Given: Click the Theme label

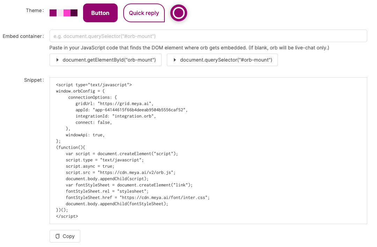Looking at the screenshot, I should click(35, 10).
